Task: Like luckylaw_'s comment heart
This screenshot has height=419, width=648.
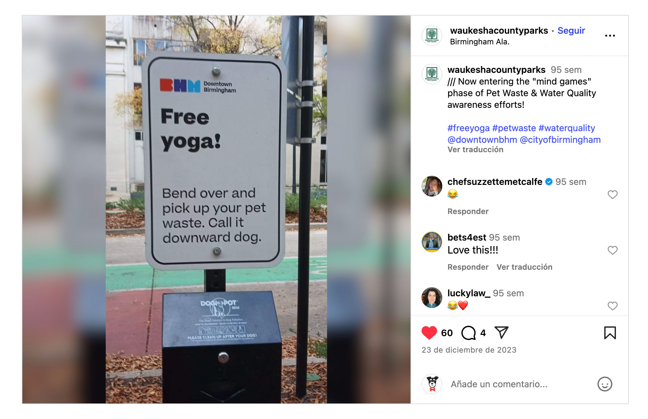Action: pos(612,306)
